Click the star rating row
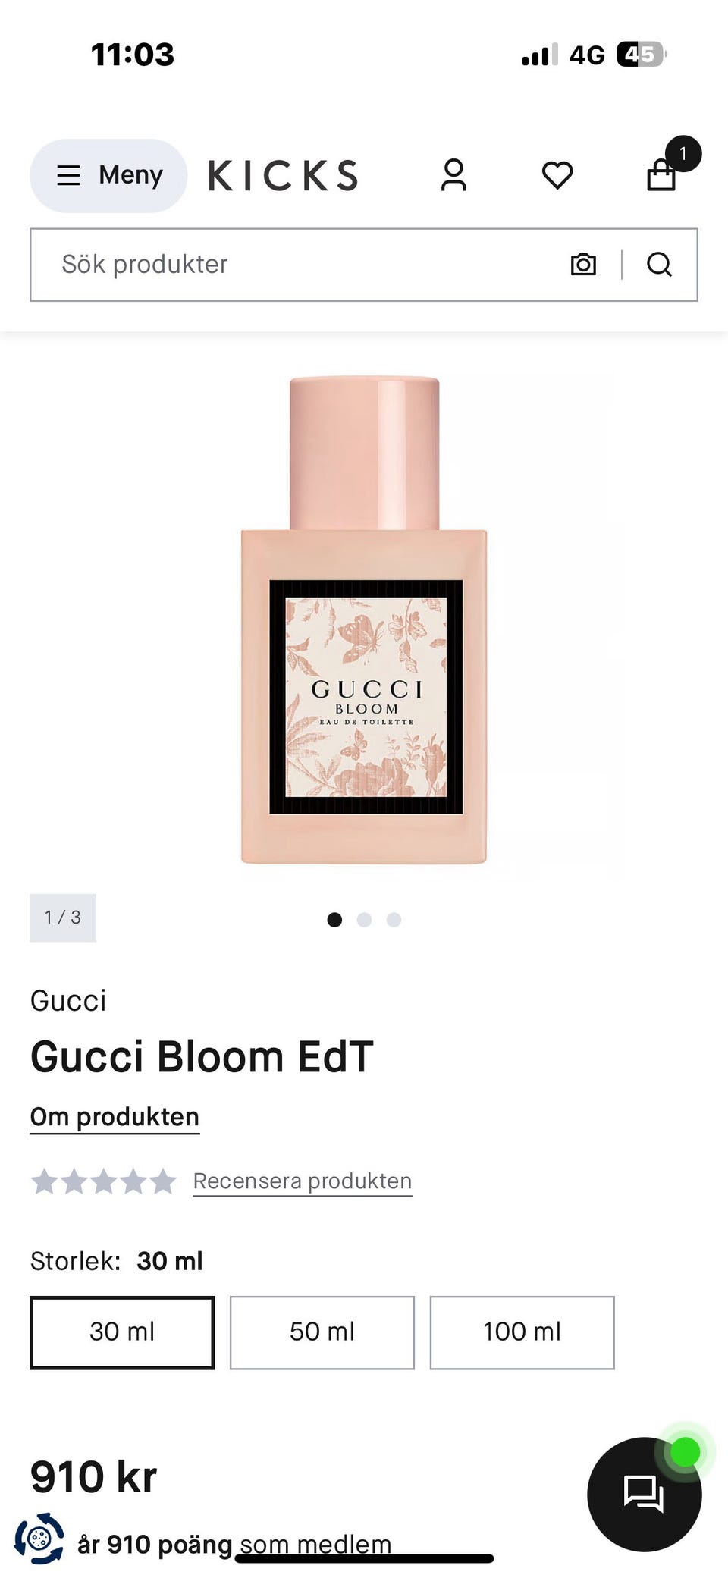The width and height of the screenshot is (728, 1578). tap(103, 1181)
